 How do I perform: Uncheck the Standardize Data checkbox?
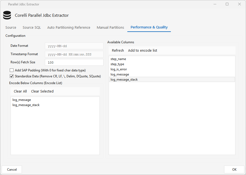[12, 76]
